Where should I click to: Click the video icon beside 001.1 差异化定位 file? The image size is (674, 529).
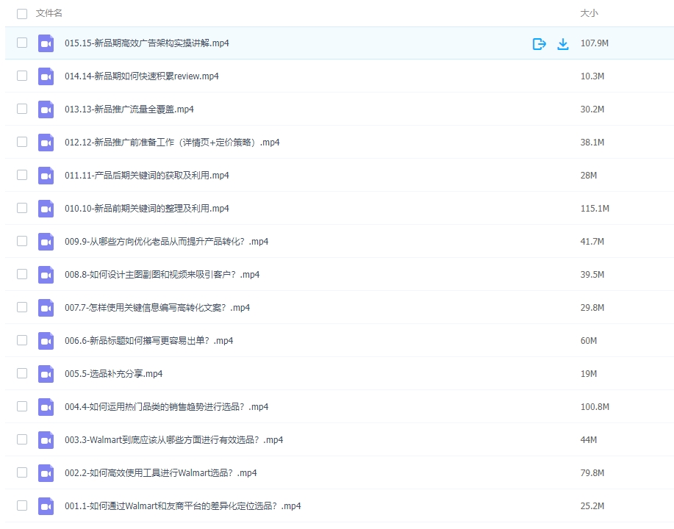point(46,505)
